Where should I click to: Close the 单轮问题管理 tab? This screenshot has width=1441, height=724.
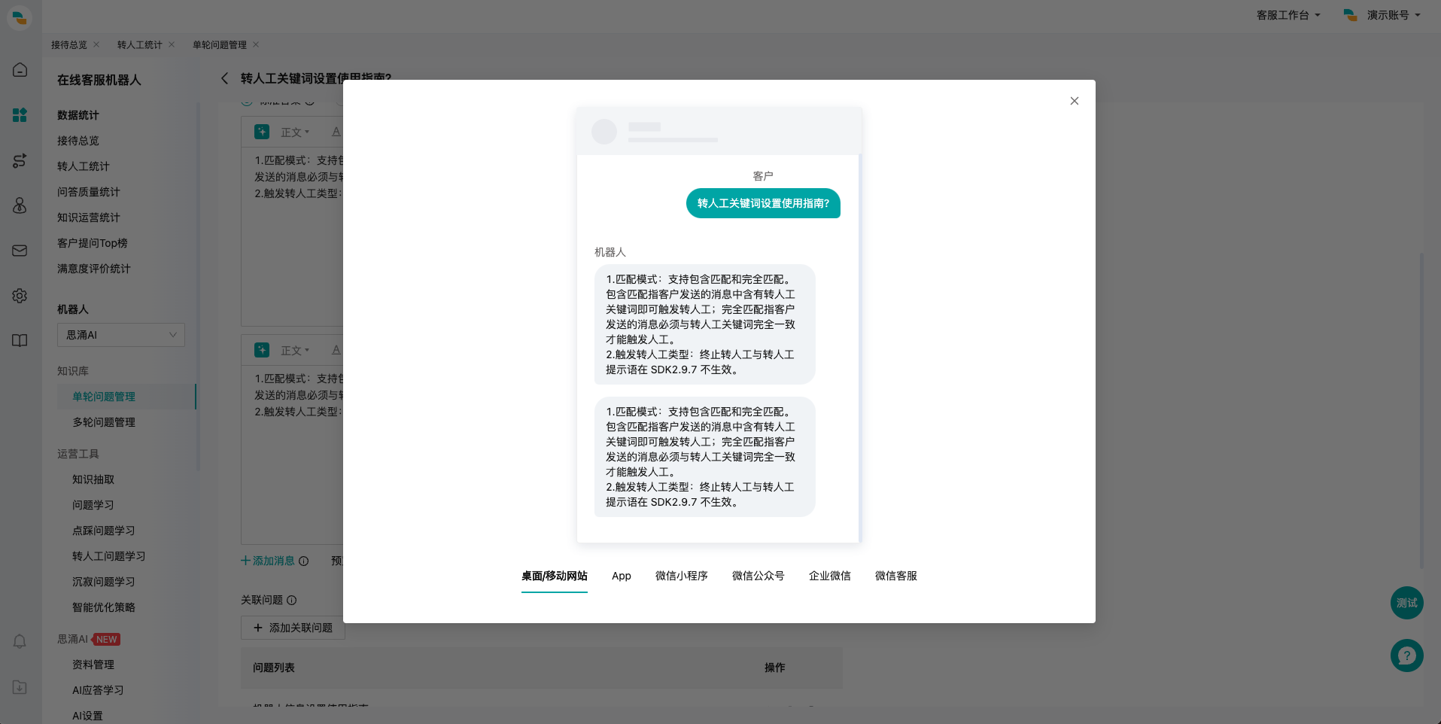click(x=256, y=44)
